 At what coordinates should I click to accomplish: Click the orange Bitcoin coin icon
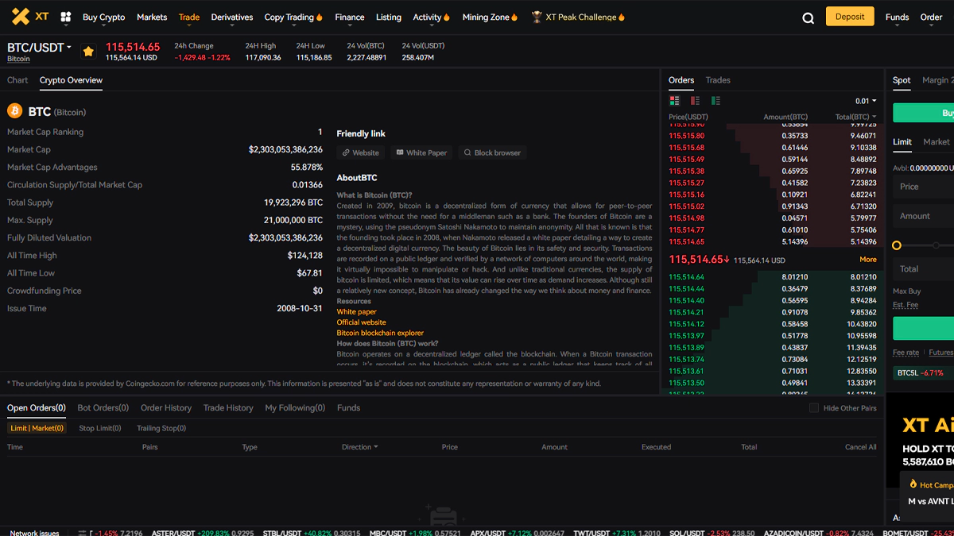pos(14,111)
